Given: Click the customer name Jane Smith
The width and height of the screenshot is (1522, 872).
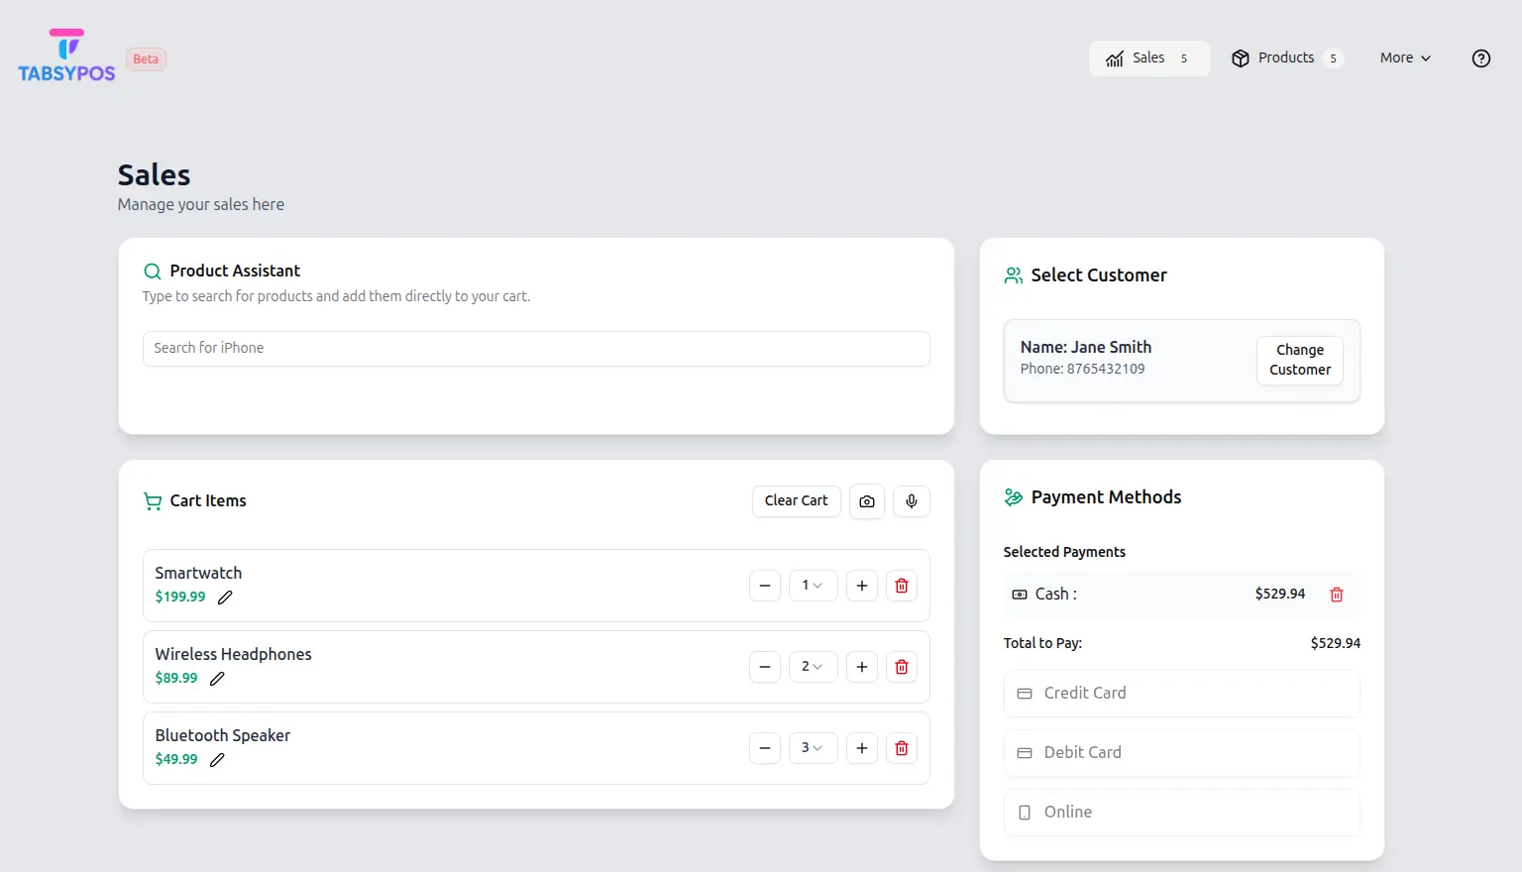Looking at the screenshot, I should (1111, 347).
